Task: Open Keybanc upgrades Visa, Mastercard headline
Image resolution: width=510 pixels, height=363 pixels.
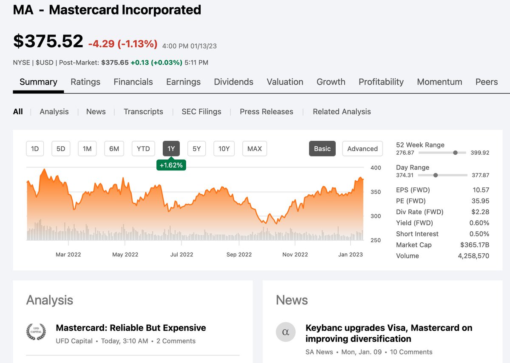Action: pos(389,333)
